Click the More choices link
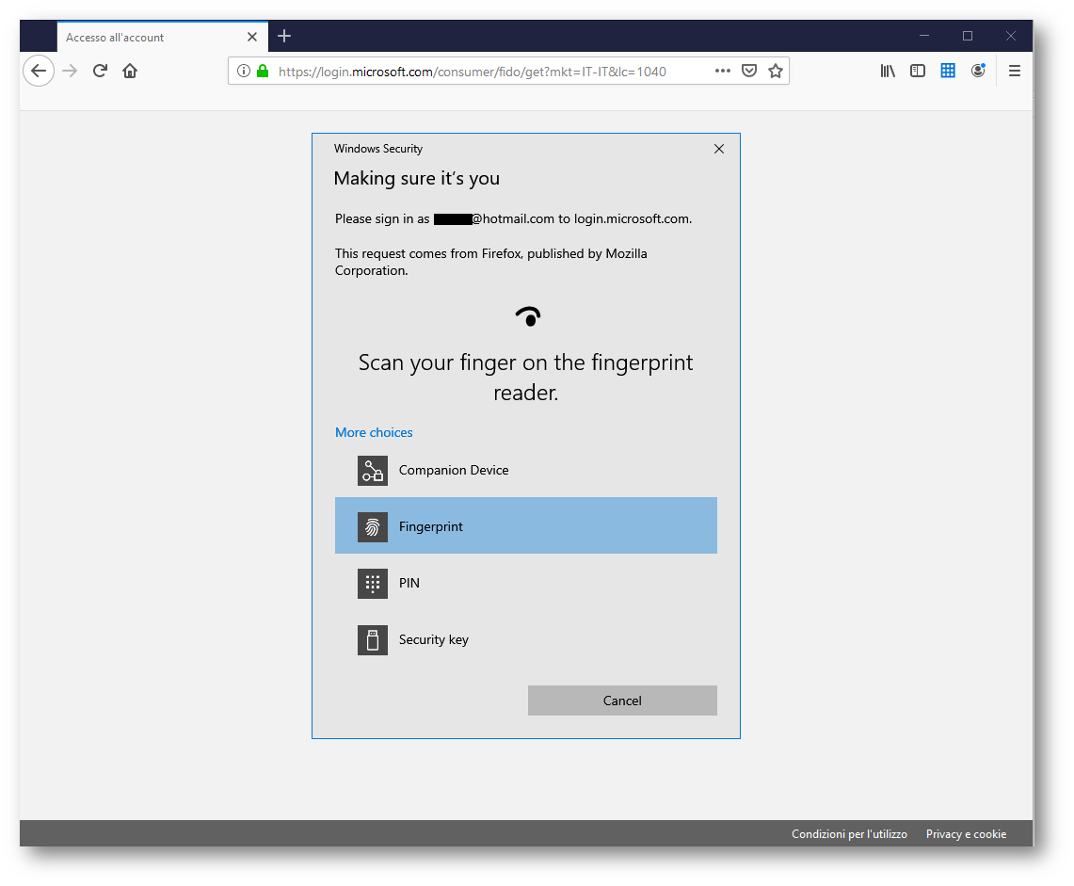 pos(374,432)
